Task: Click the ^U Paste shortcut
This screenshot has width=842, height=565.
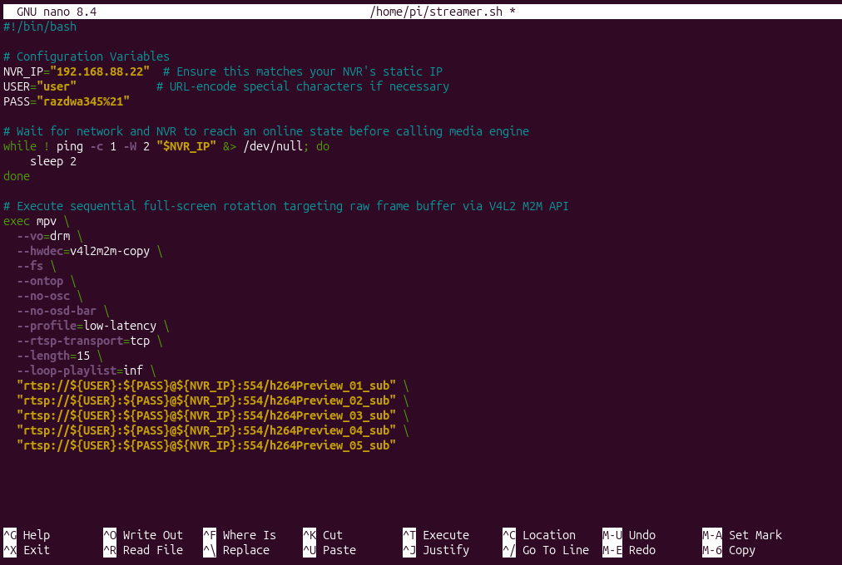Action: click(x=329, y=550)
